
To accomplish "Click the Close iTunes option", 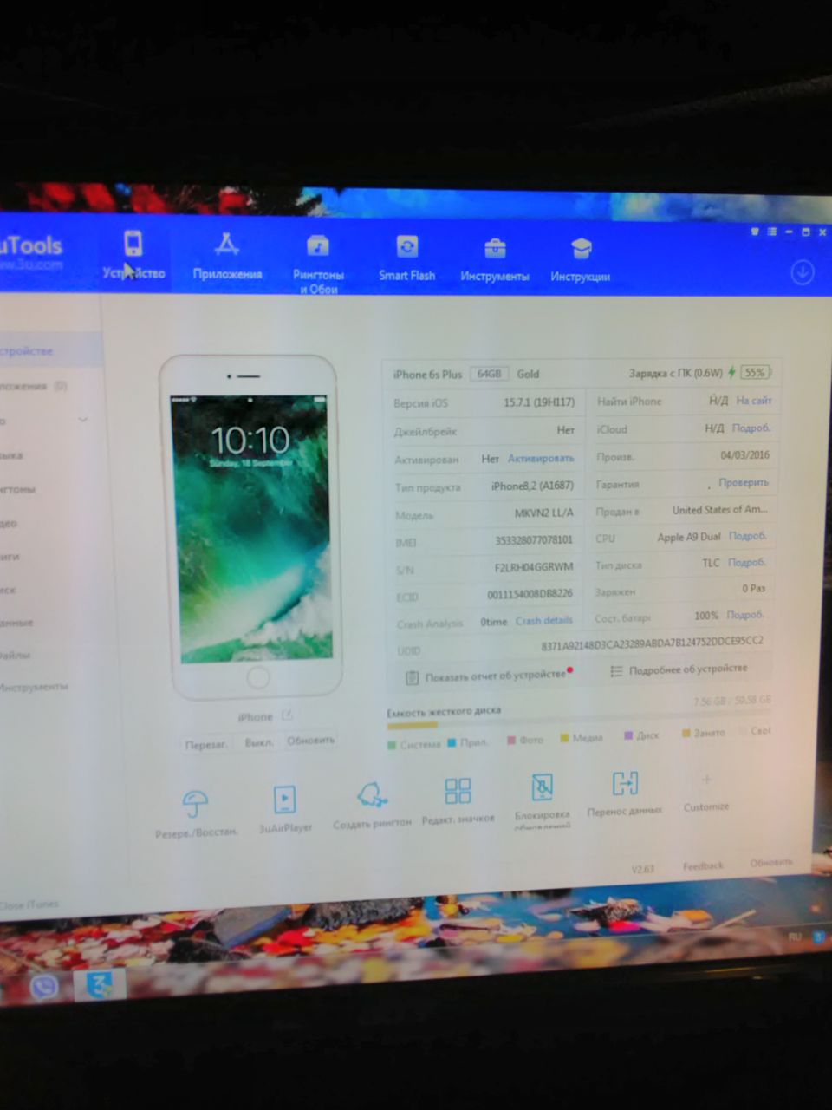I will pyautogui.click(x=29, y=905).
